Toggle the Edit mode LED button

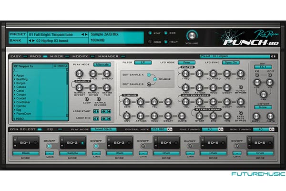(150, 33)
